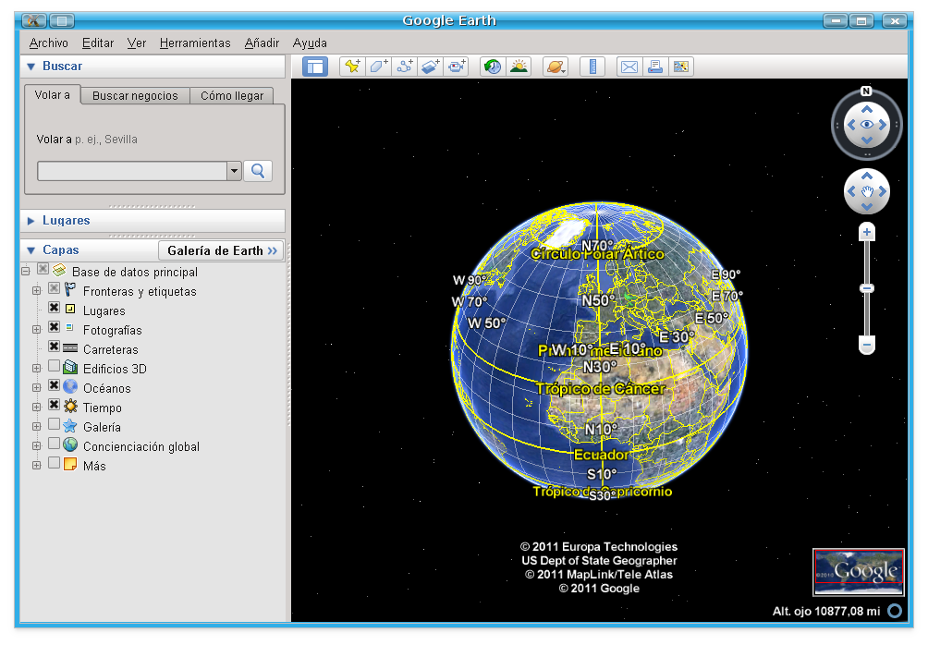Click the Volar a input field
Viewport: 928px width, 645px height.
[134, 171]
